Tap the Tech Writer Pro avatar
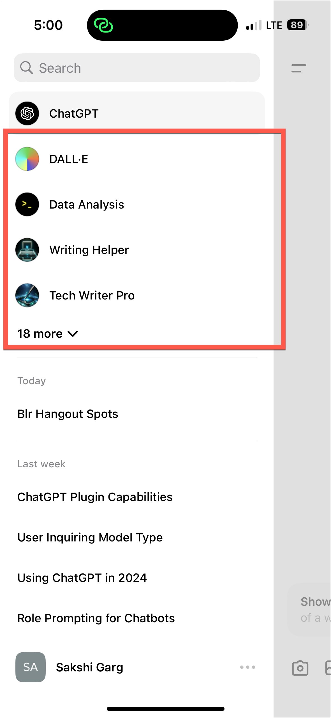Viewport: 331px width, 718px height. tap(27, 295)
